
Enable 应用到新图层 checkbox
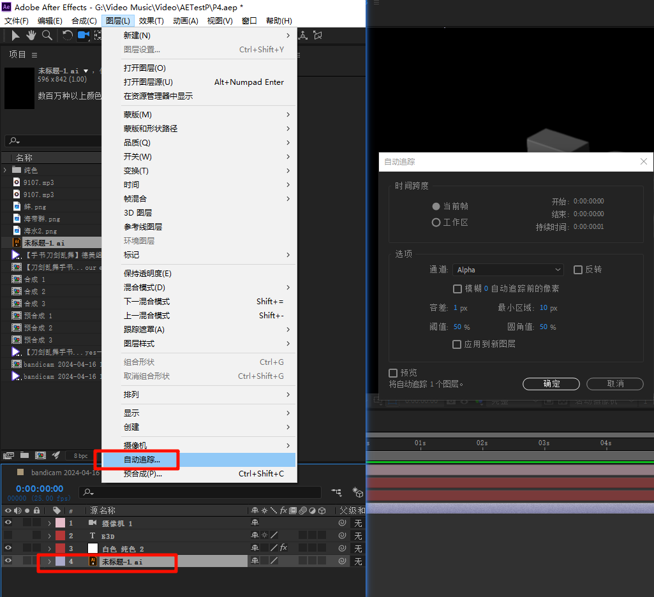[457, 344]
